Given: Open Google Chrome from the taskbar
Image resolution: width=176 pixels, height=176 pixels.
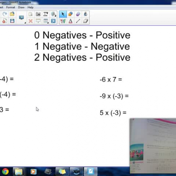Looking at the screenshot, I should [5, 171].
